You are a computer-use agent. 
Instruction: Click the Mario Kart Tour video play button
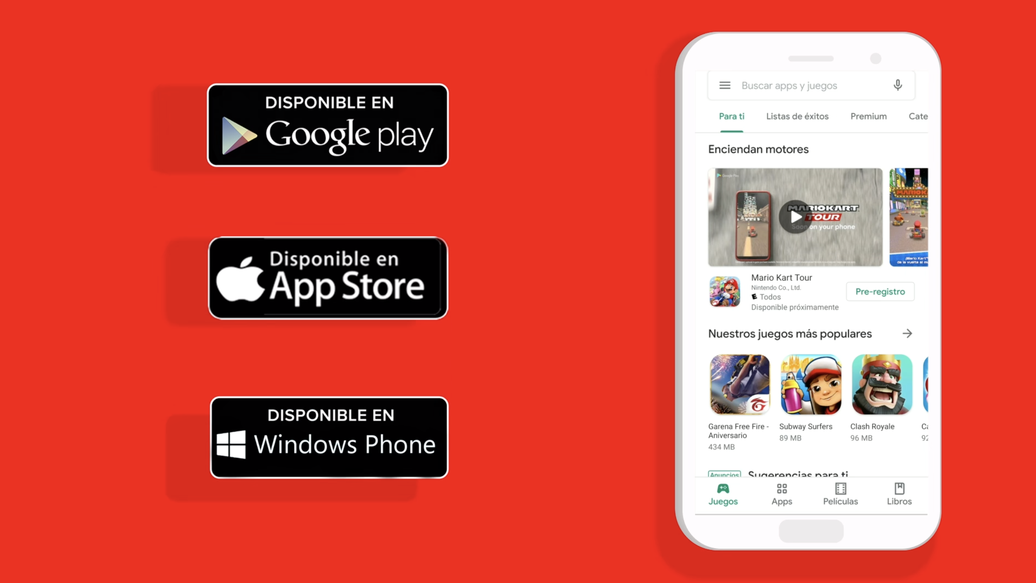pos(795,217)
